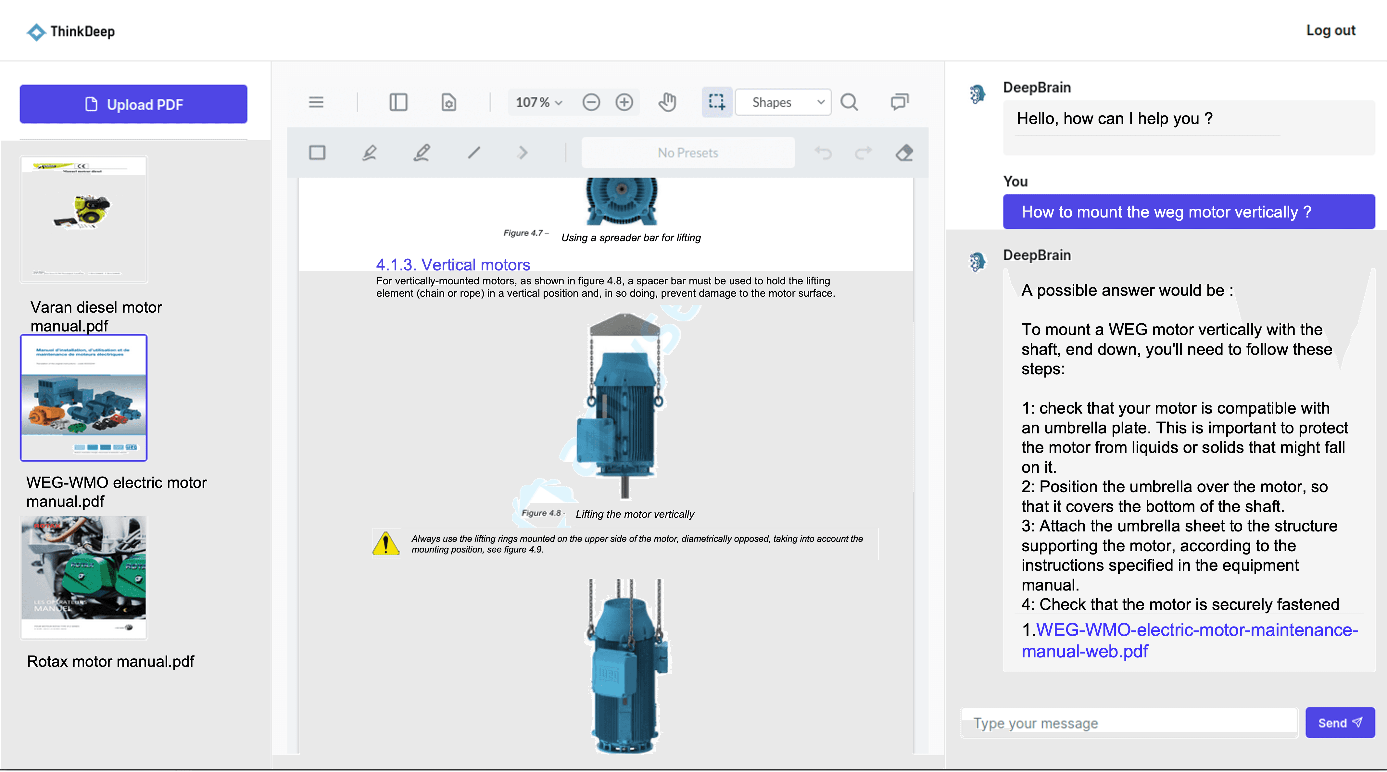Select the Pan hand tool
This screenshot has width=1387, height=772.
click(x=667, y=102)
